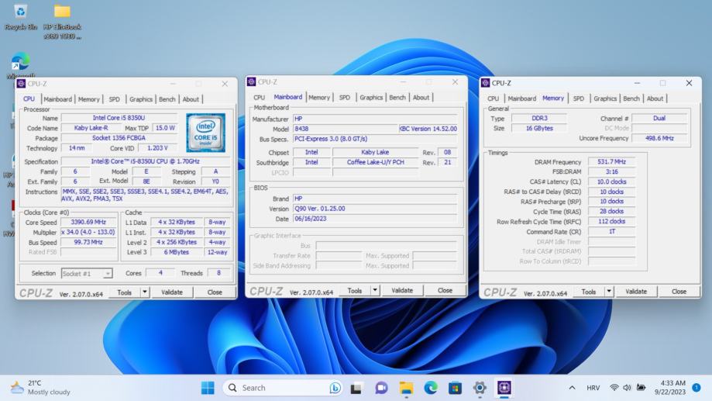
Task: Open Settings gear icon in the taskbar
Action: coord(480,388)
